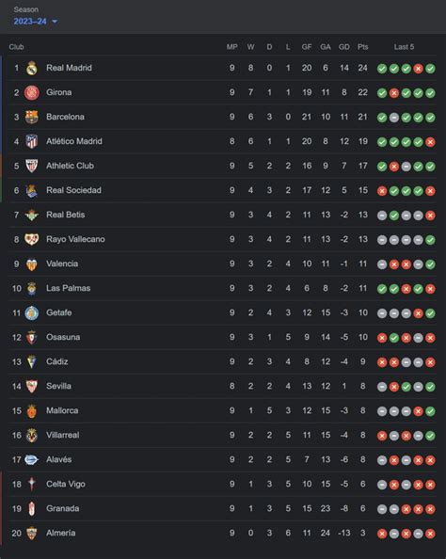Click the Last 5 column header
The height and width of the screenshot is (559, 446).
[x=404, y=47]
